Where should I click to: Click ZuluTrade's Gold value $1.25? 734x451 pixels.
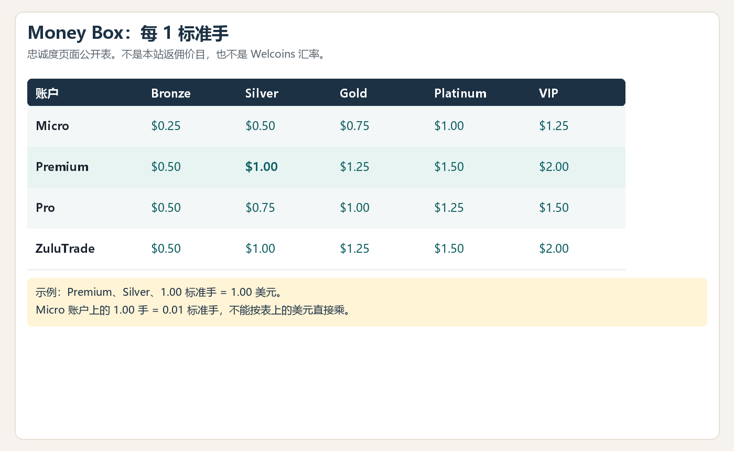pos(354,249)
